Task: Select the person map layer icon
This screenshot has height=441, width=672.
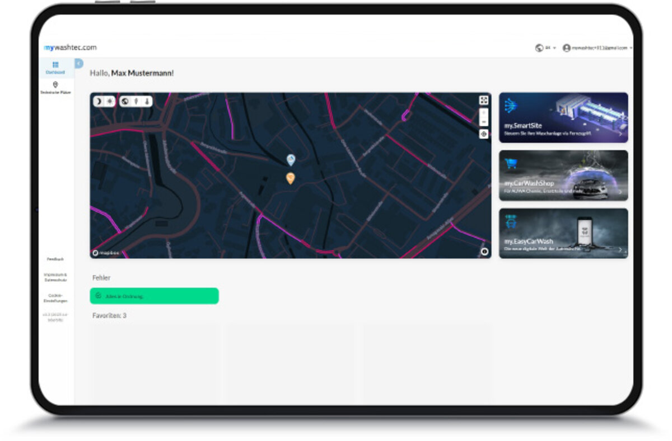Action: point(136,101)
